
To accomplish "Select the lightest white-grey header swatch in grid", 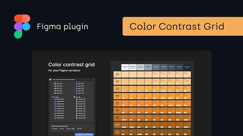I will (125, 67).
